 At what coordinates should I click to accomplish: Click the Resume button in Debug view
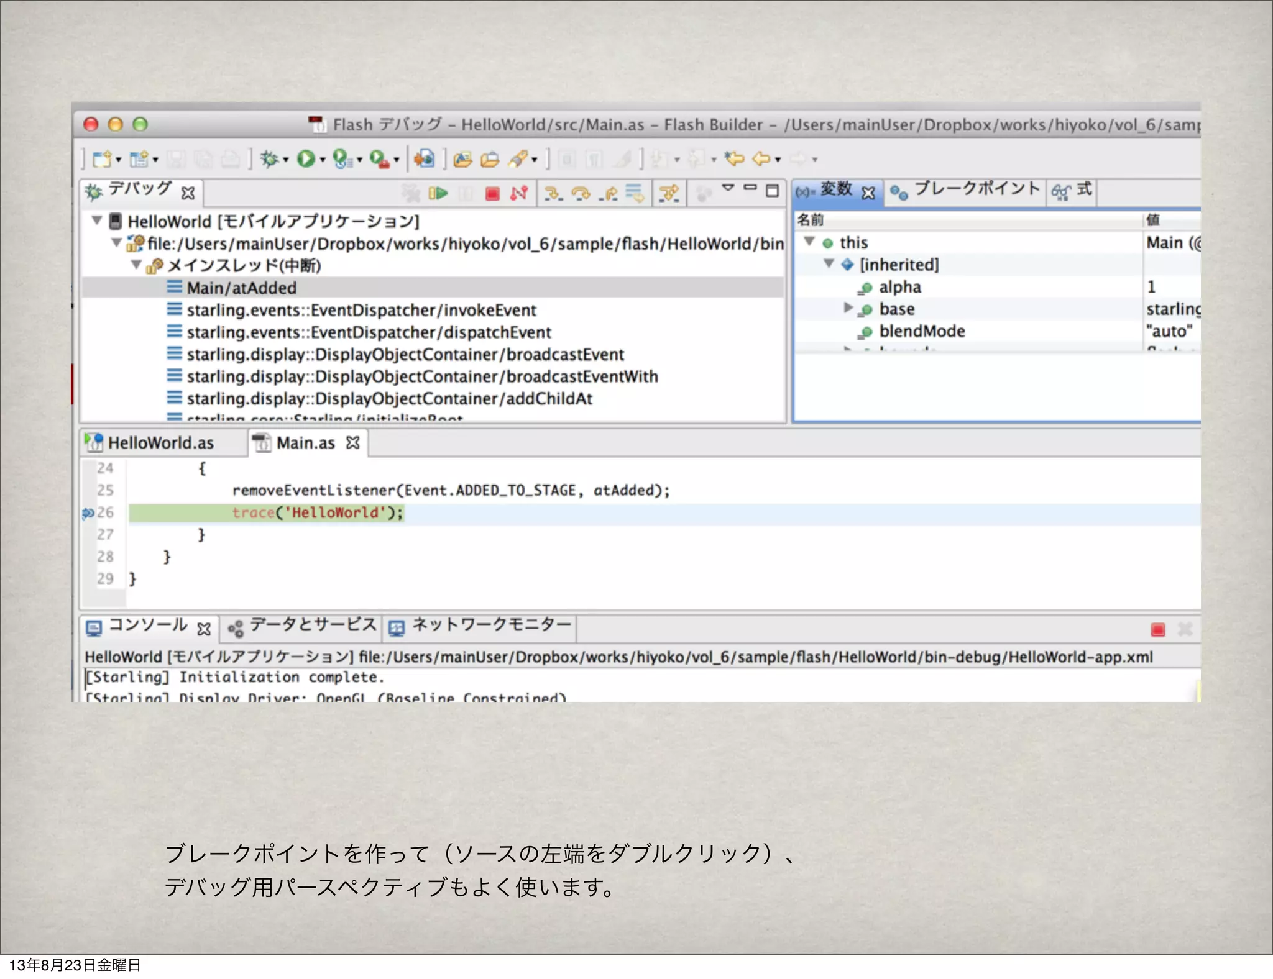[438, 194]
